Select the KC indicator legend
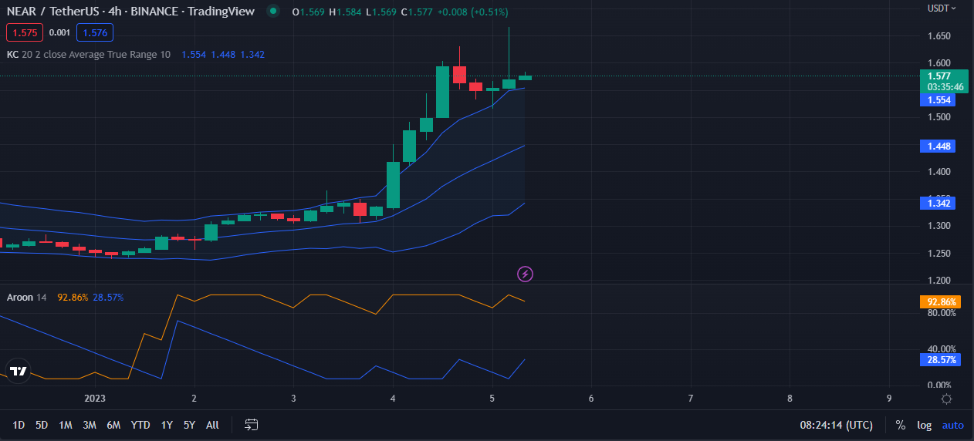 (x=89, y=55)
